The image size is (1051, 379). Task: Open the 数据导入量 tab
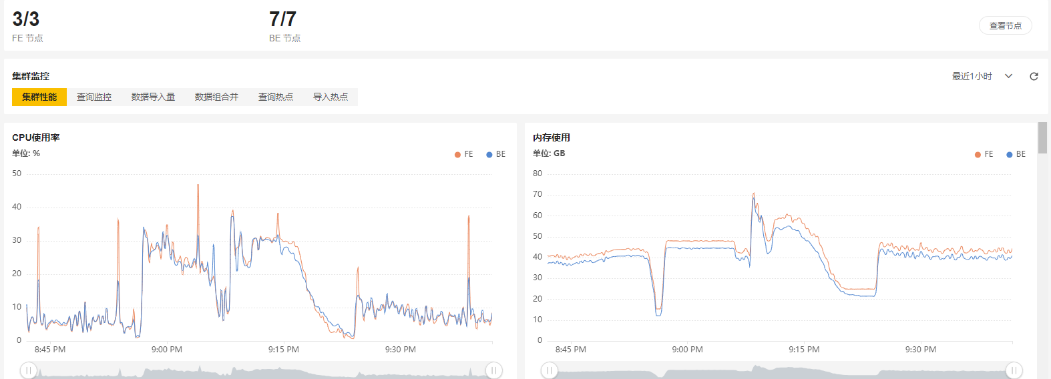[153, 97]
